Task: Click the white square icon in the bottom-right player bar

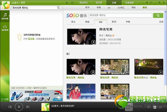Action: pyautogui.click(x=155, y=107)
